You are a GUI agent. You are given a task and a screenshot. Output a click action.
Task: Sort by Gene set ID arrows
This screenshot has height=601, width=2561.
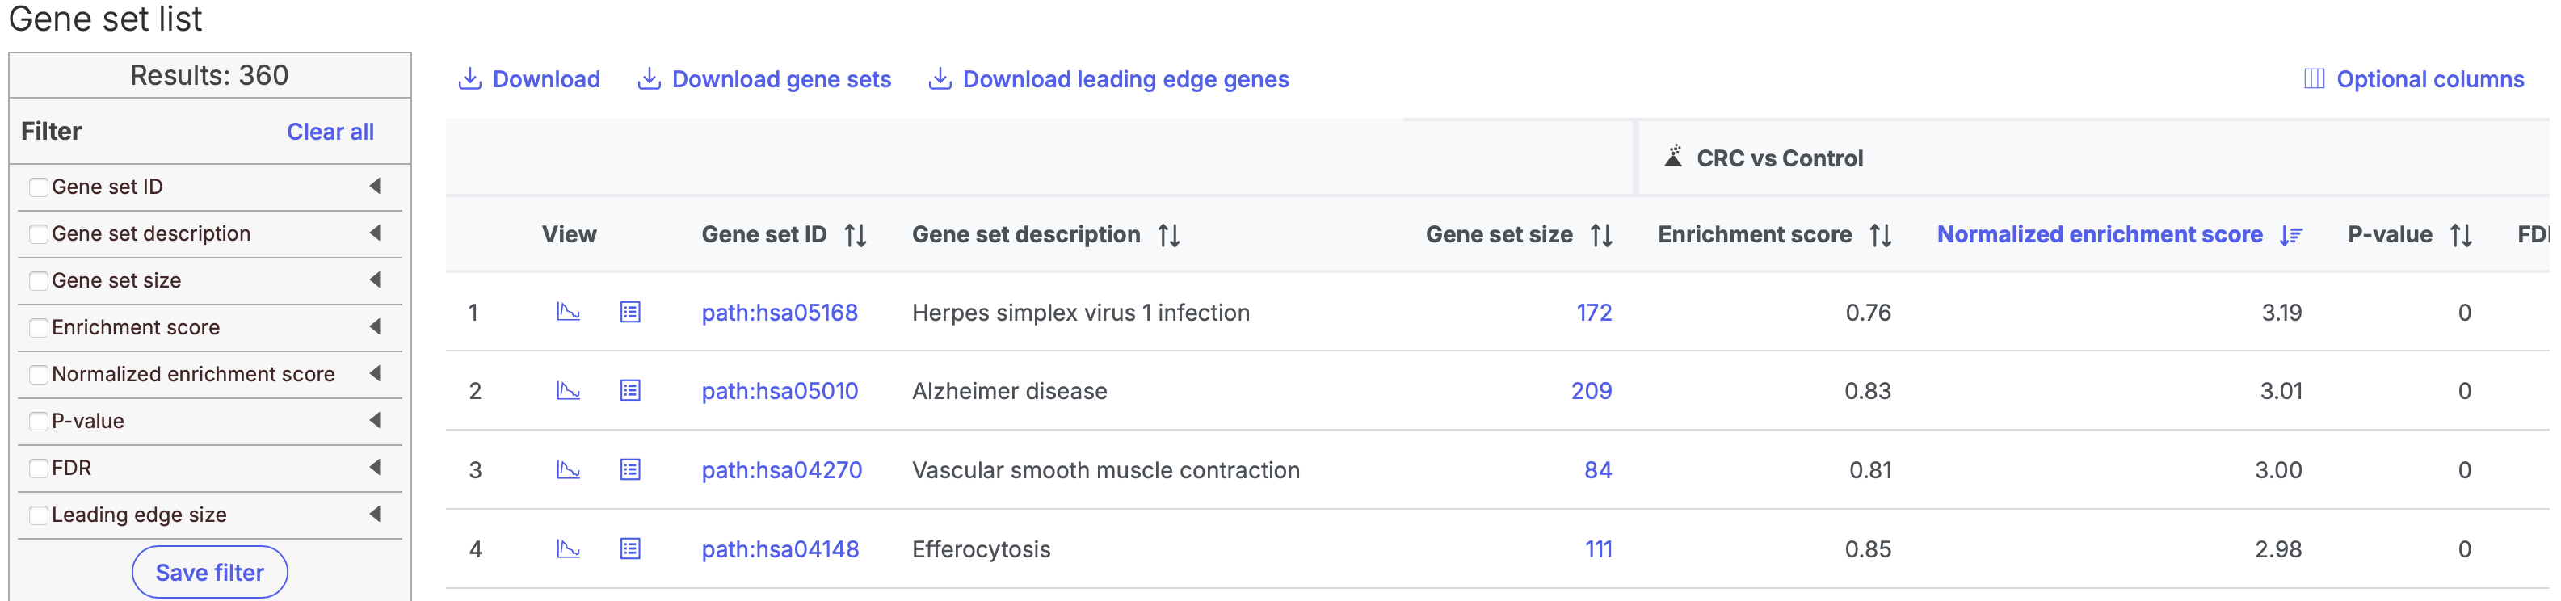point(855,235)
